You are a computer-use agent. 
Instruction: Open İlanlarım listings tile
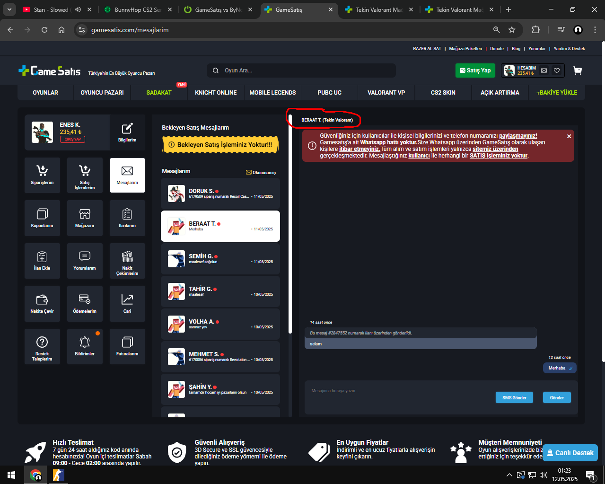coord(127,218)
